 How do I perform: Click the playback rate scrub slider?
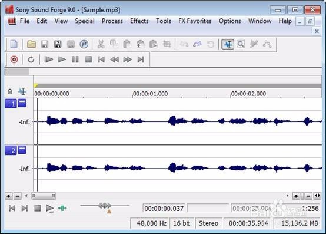point(105,206)
